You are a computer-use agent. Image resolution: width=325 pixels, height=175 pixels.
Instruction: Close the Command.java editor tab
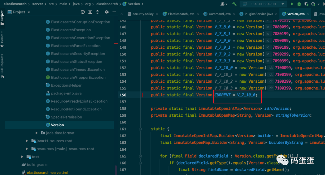click(234, 14)
